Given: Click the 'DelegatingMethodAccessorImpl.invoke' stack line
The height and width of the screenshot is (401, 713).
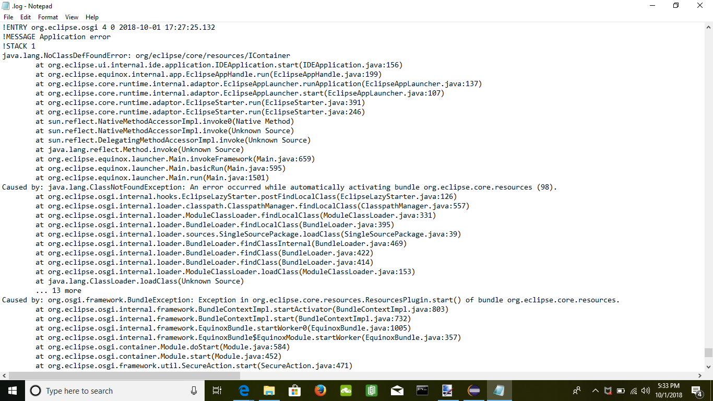Looking at the screenshot, I should coord(173,140).
